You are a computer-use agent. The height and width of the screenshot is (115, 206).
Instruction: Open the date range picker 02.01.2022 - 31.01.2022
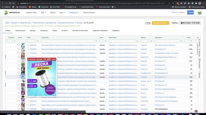(x=190, y=23)
